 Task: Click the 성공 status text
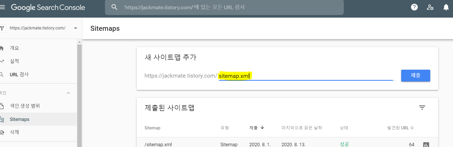click(x=344, y=144)
